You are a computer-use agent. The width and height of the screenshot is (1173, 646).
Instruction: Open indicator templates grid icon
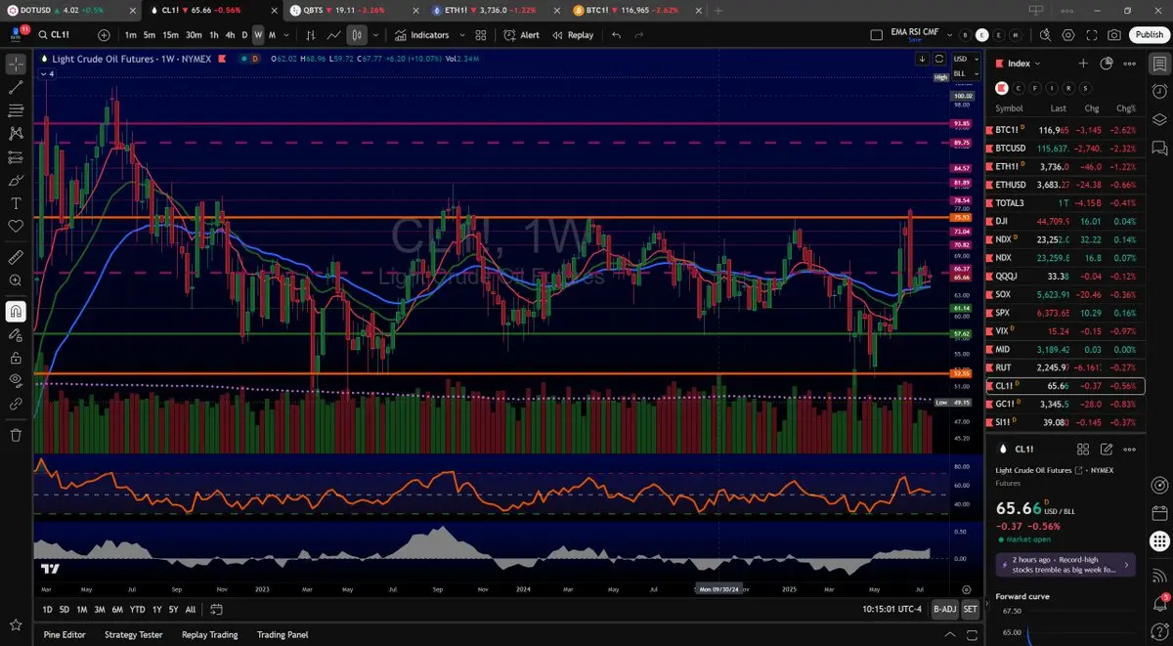tap(480, 34)
